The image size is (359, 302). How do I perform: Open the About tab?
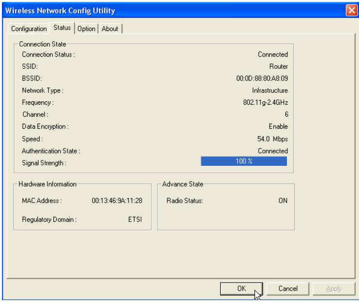(x=110, y=29)
